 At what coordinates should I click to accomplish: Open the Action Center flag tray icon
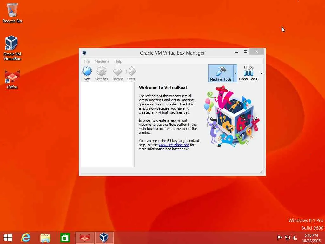pyautogui.click(x=280, y=238)
